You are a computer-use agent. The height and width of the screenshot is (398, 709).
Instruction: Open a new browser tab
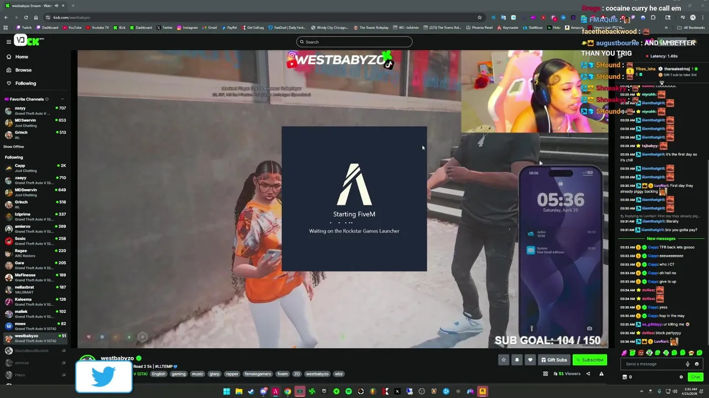coord(73,6)
